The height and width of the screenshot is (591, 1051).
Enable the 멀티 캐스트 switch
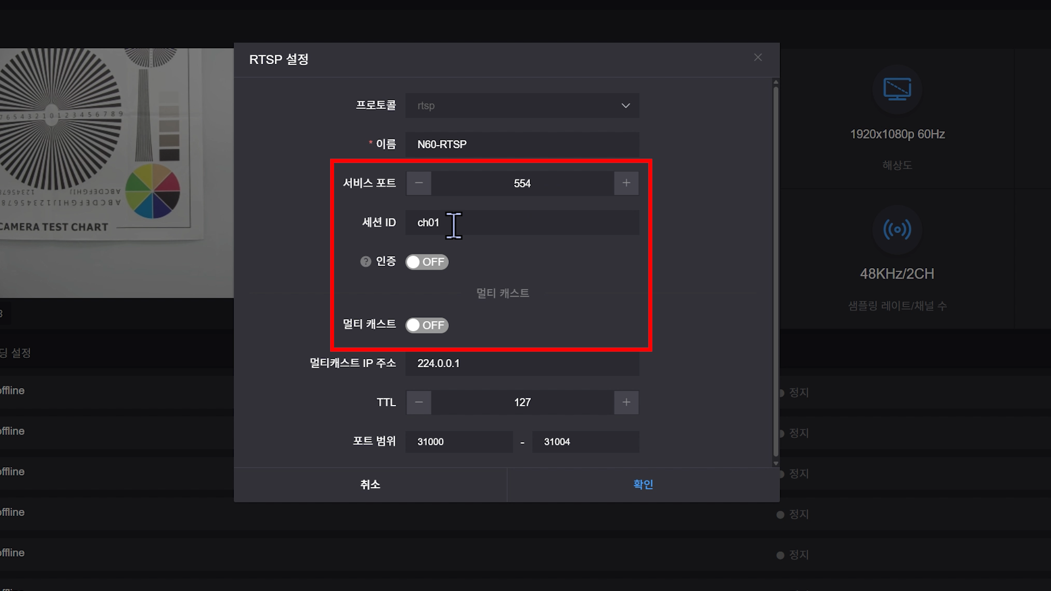pos(427,326)
